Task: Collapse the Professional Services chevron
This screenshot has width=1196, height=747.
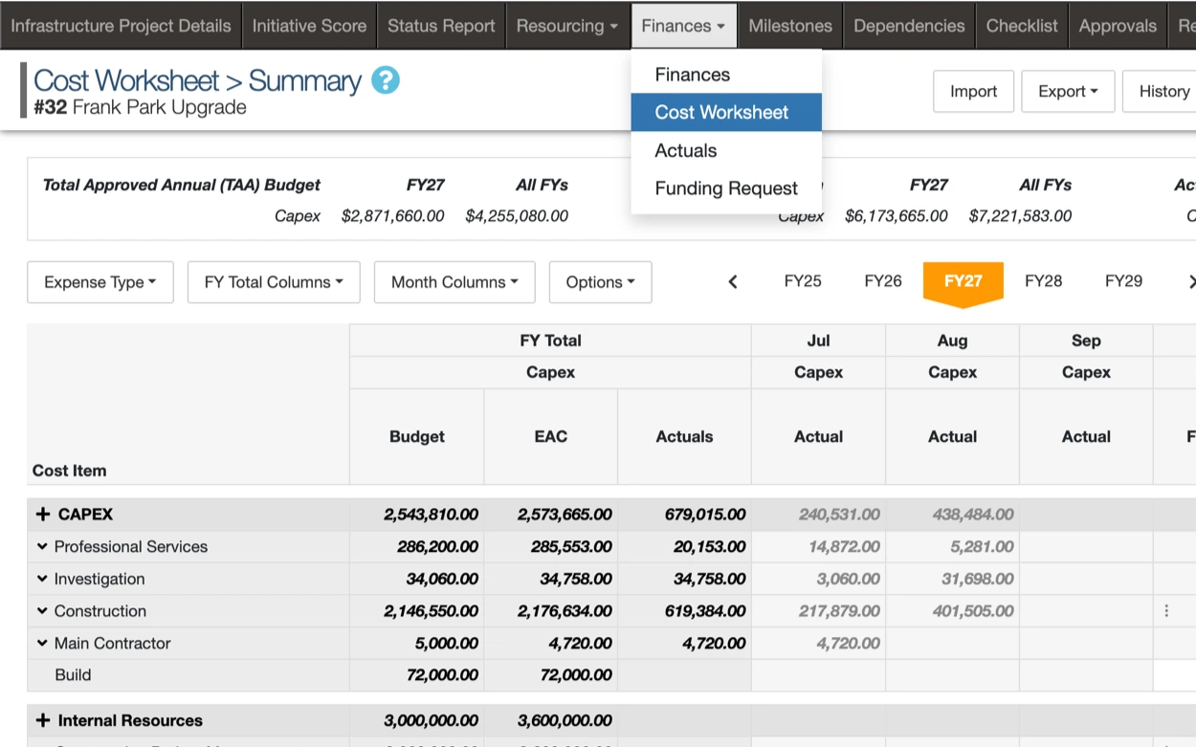Action: click(42, 547)
